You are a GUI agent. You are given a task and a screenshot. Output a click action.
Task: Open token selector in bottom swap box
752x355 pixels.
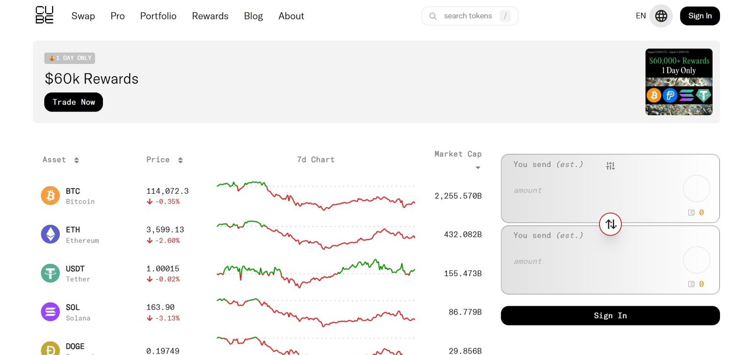pyautogui.click(x=696, y=260)
